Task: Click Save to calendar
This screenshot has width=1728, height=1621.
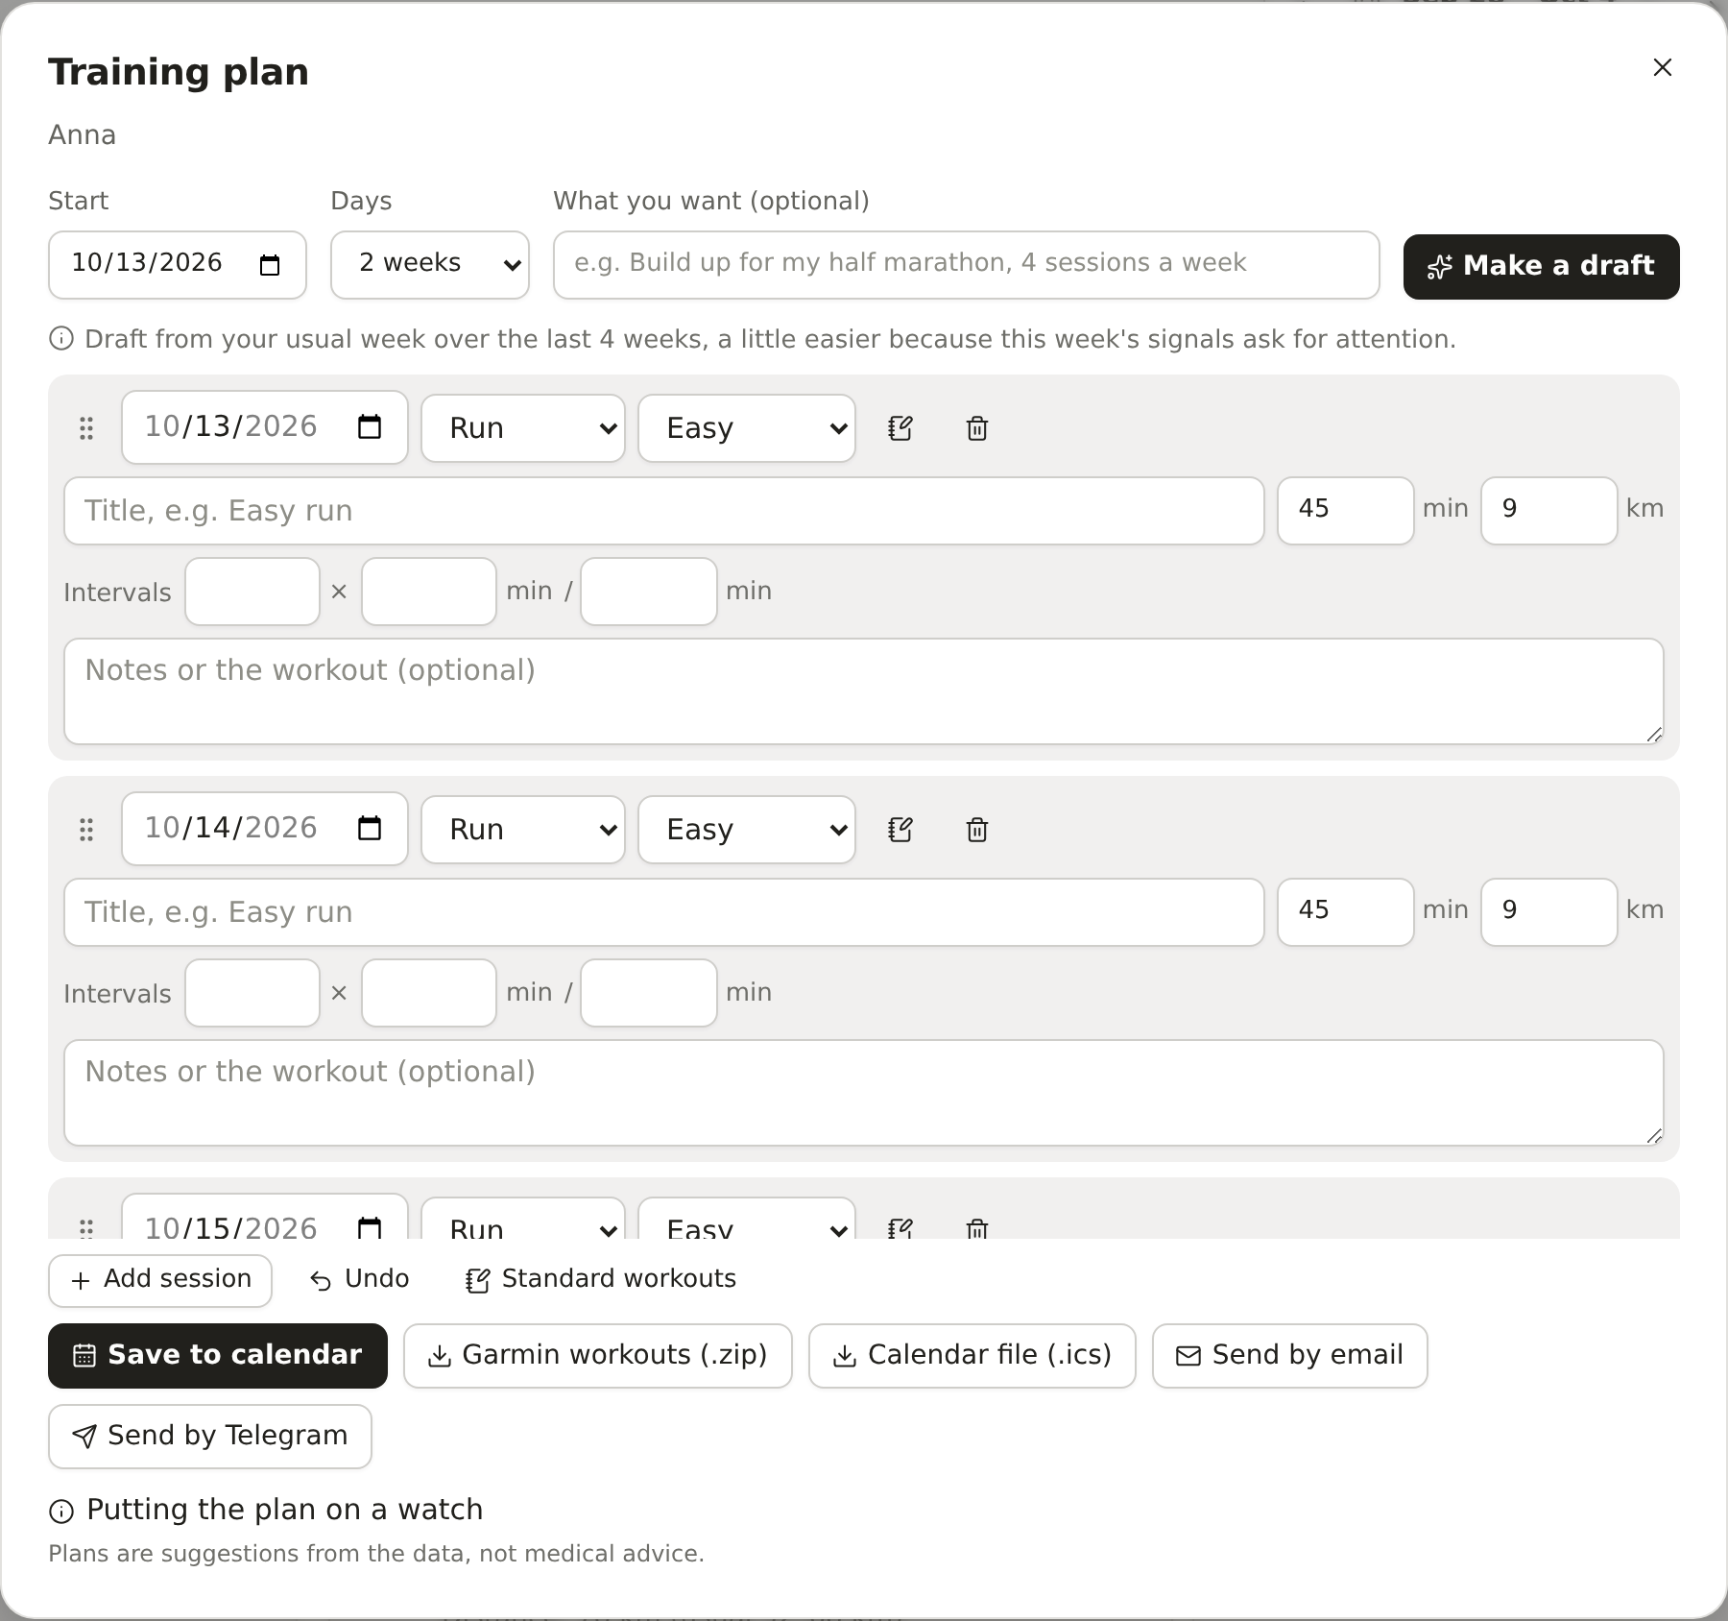Action: [218, 1356]
